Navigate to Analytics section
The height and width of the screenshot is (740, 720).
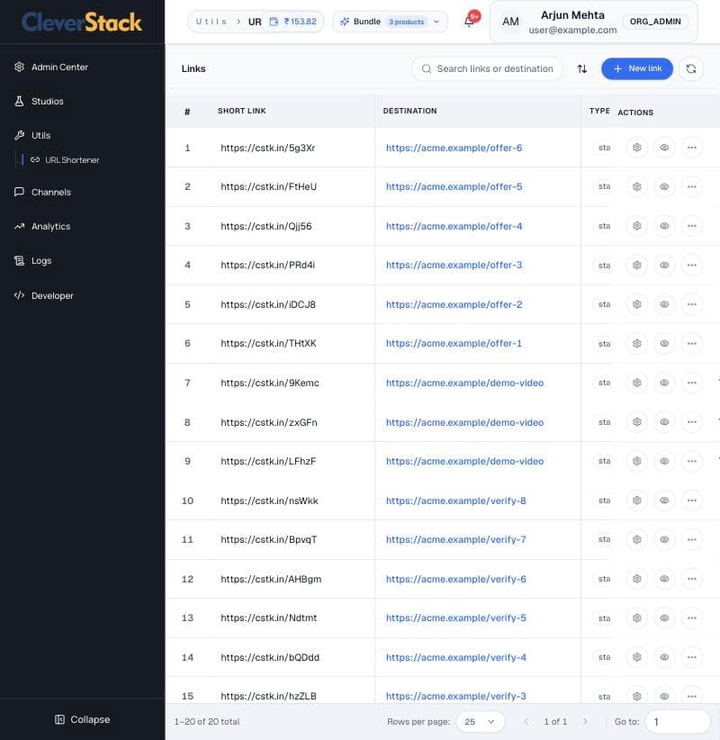tap(42, 227)
